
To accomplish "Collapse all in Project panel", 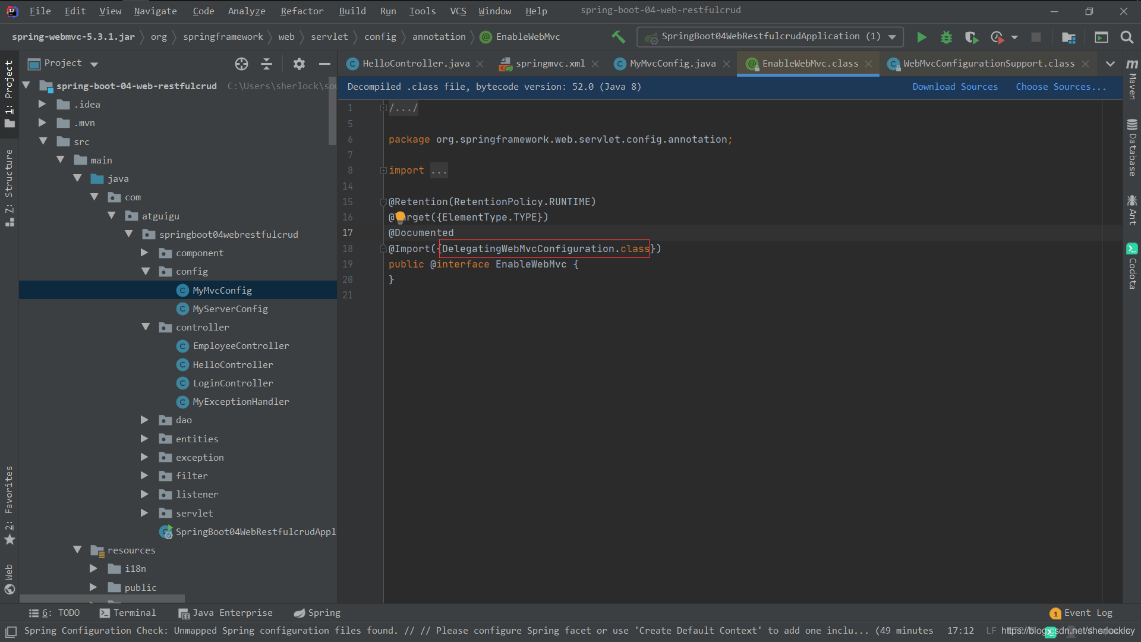I will (267, 64).
